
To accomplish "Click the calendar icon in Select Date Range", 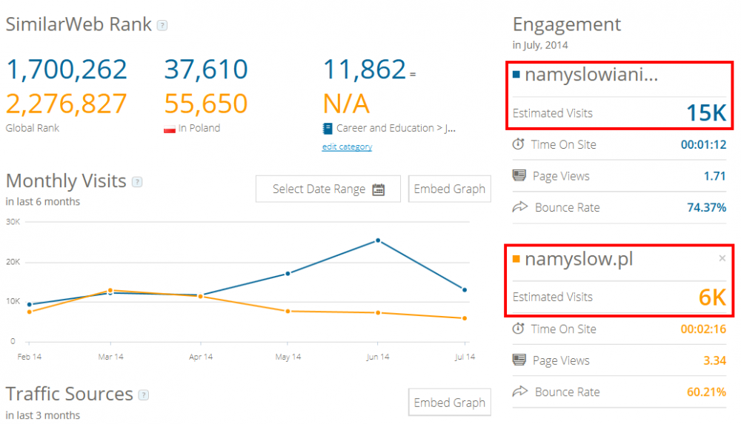I will point(379,189).
